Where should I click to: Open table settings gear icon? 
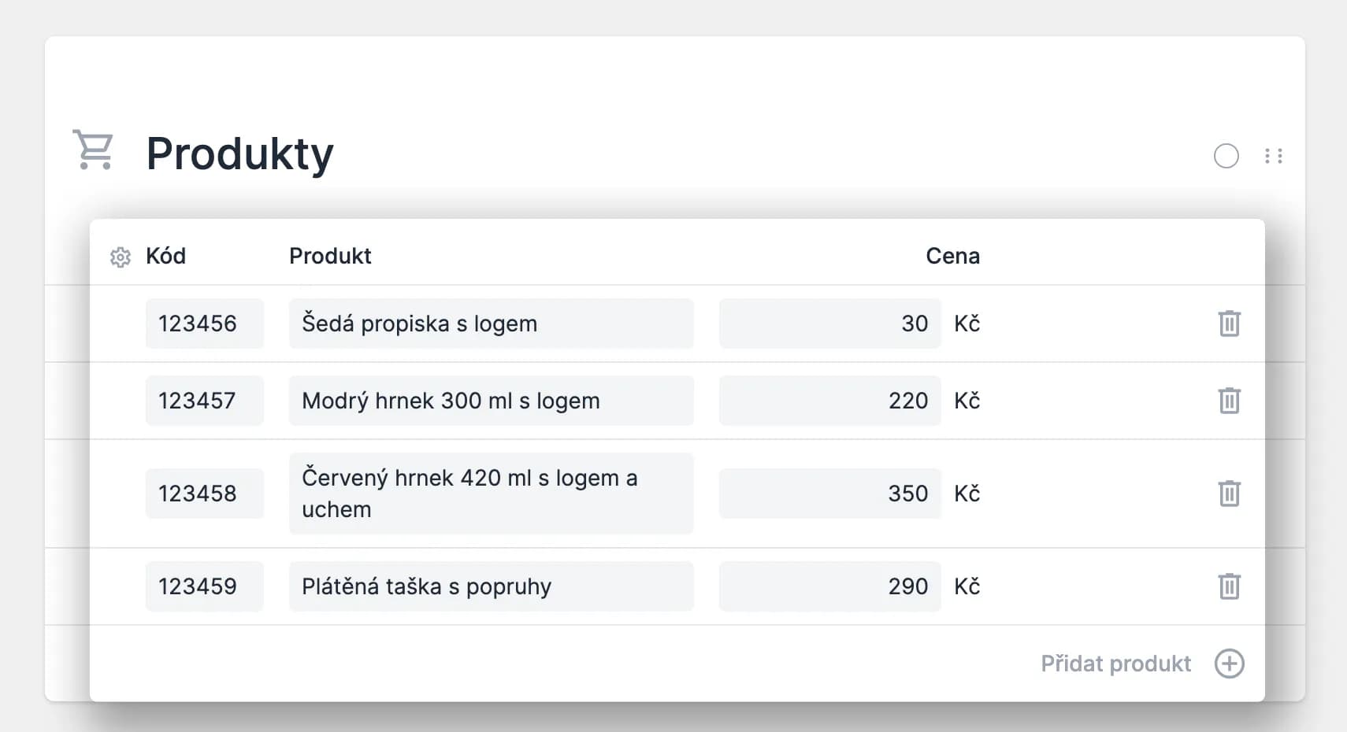click(x=121, y=257)
